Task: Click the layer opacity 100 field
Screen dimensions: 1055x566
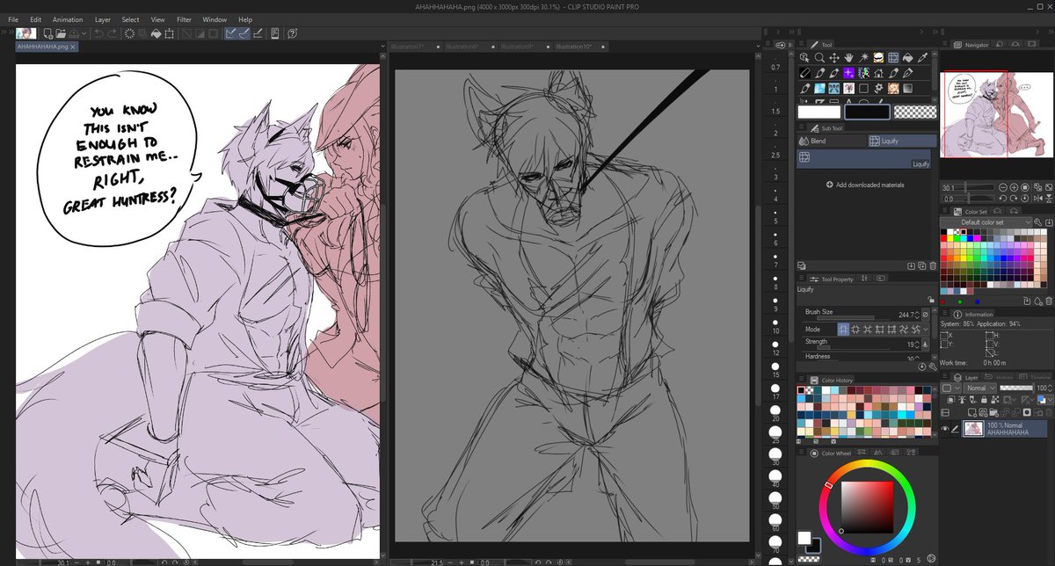Action: (1043, 388)
